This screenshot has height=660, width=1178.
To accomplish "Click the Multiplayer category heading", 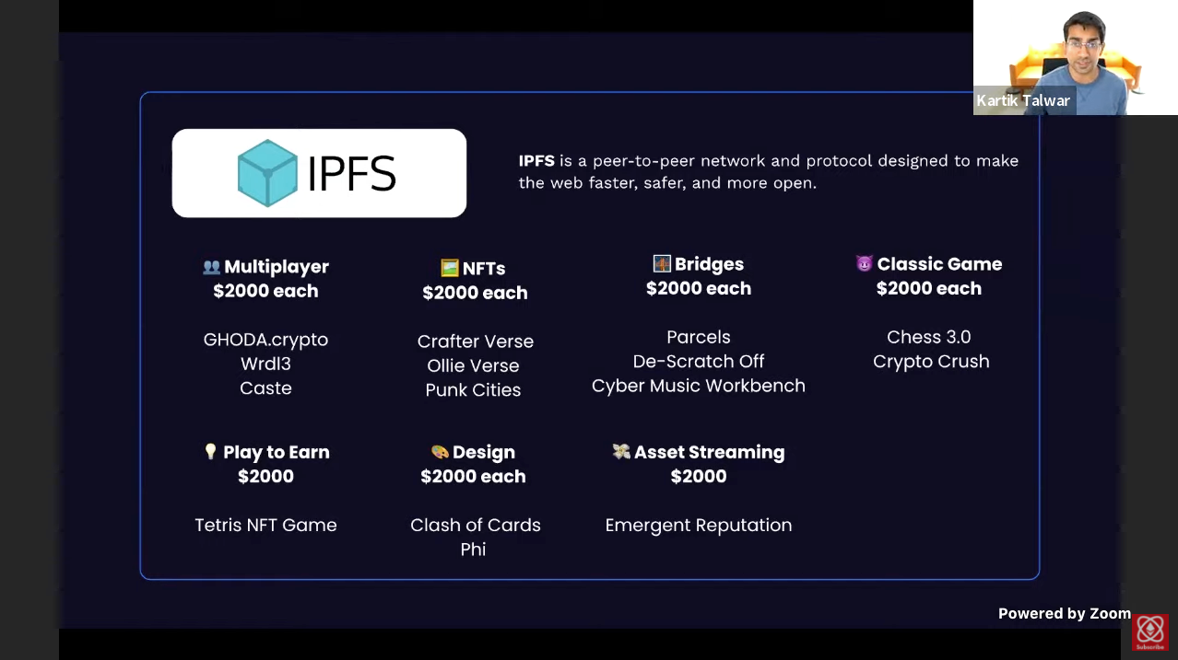I will coord(277,267).
